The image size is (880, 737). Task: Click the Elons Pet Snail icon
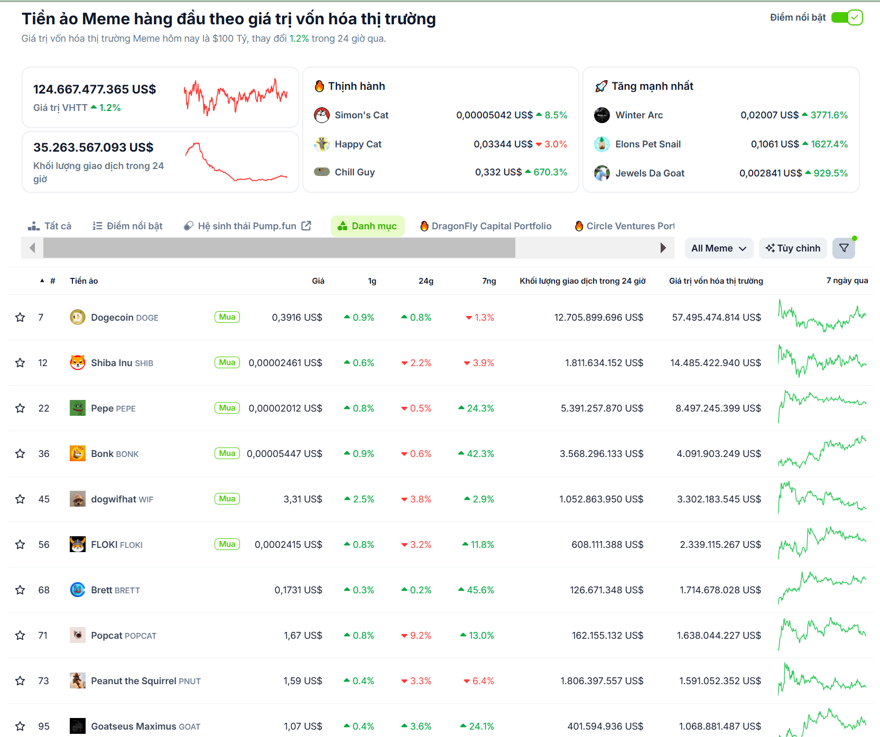point(602,144)
